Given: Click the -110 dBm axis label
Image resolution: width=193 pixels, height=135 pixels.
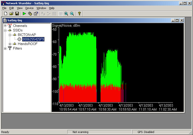Looking at the screenshot, I should click(x=55, y=104).
